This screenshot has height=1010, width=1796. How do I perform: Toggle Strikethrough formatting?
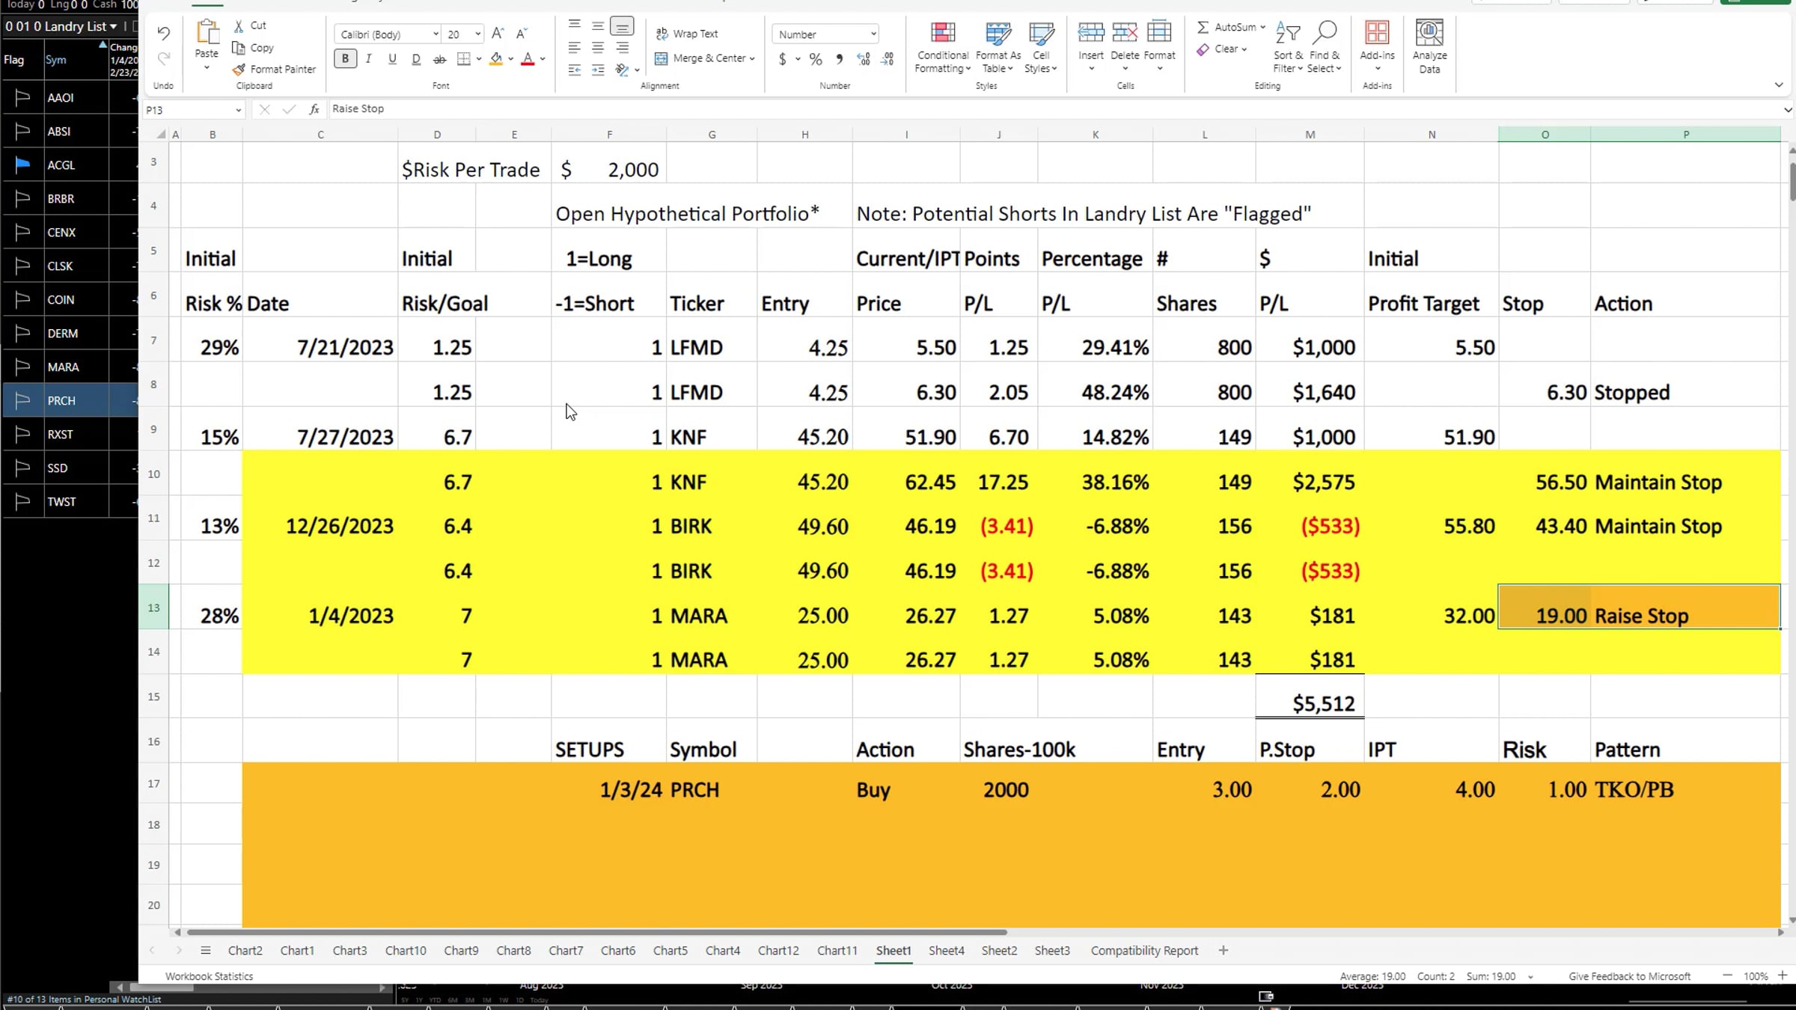[440, 58]
